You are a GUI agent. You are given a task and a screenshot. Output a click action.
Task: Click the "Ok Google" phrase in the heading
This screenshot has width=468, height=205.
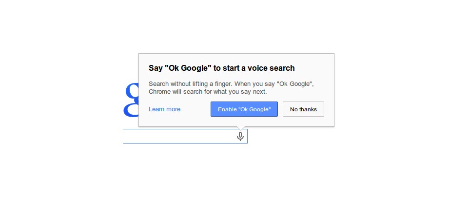tap(188, 68)
